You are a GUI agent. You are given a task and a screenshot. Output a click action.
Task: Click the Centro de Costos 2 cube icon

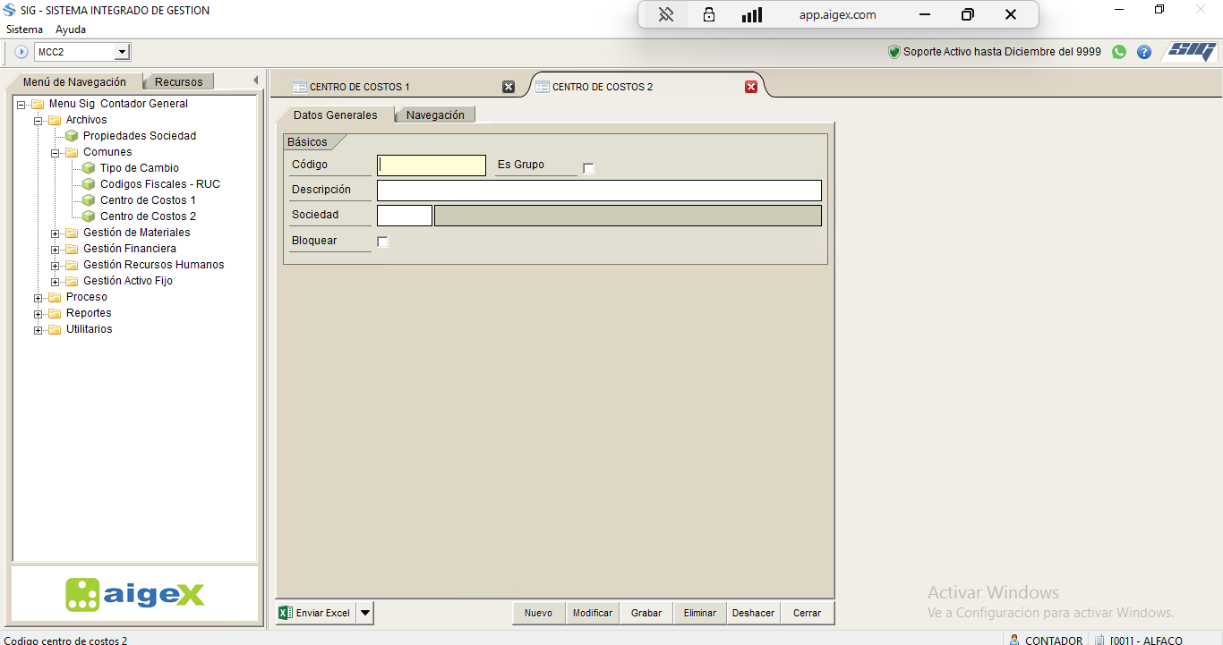89,216
